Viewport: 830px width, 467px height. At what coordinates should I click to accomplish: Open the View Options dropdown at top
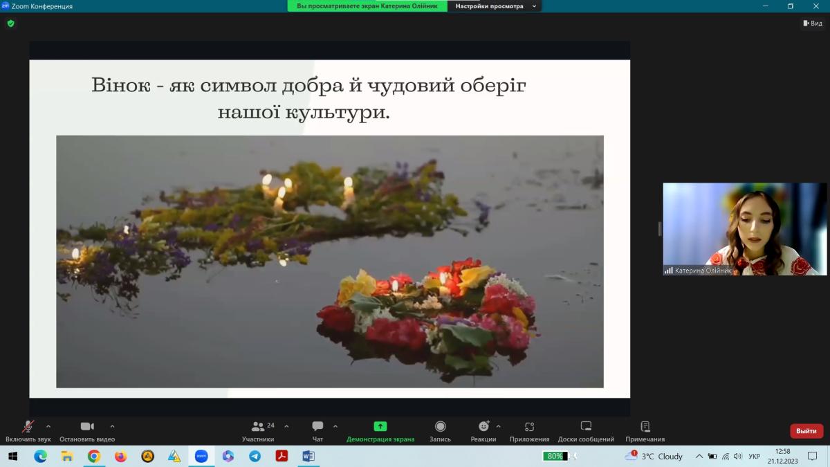point(495,6)
